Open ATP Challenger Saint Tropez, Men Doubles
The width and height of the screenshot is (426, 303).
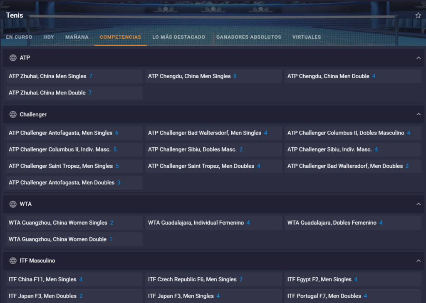pyautogui.click(x=213, y=166)
